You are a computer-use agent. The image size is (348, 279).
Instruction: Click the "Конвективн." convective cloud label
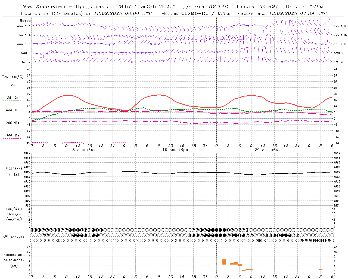[14, 255]
